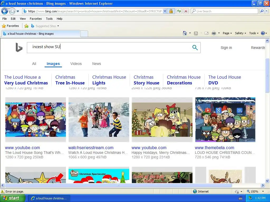Stop loading with the red X button
Image resolution: width=270 pixels, height=202 pixels.
coord(186,11)
